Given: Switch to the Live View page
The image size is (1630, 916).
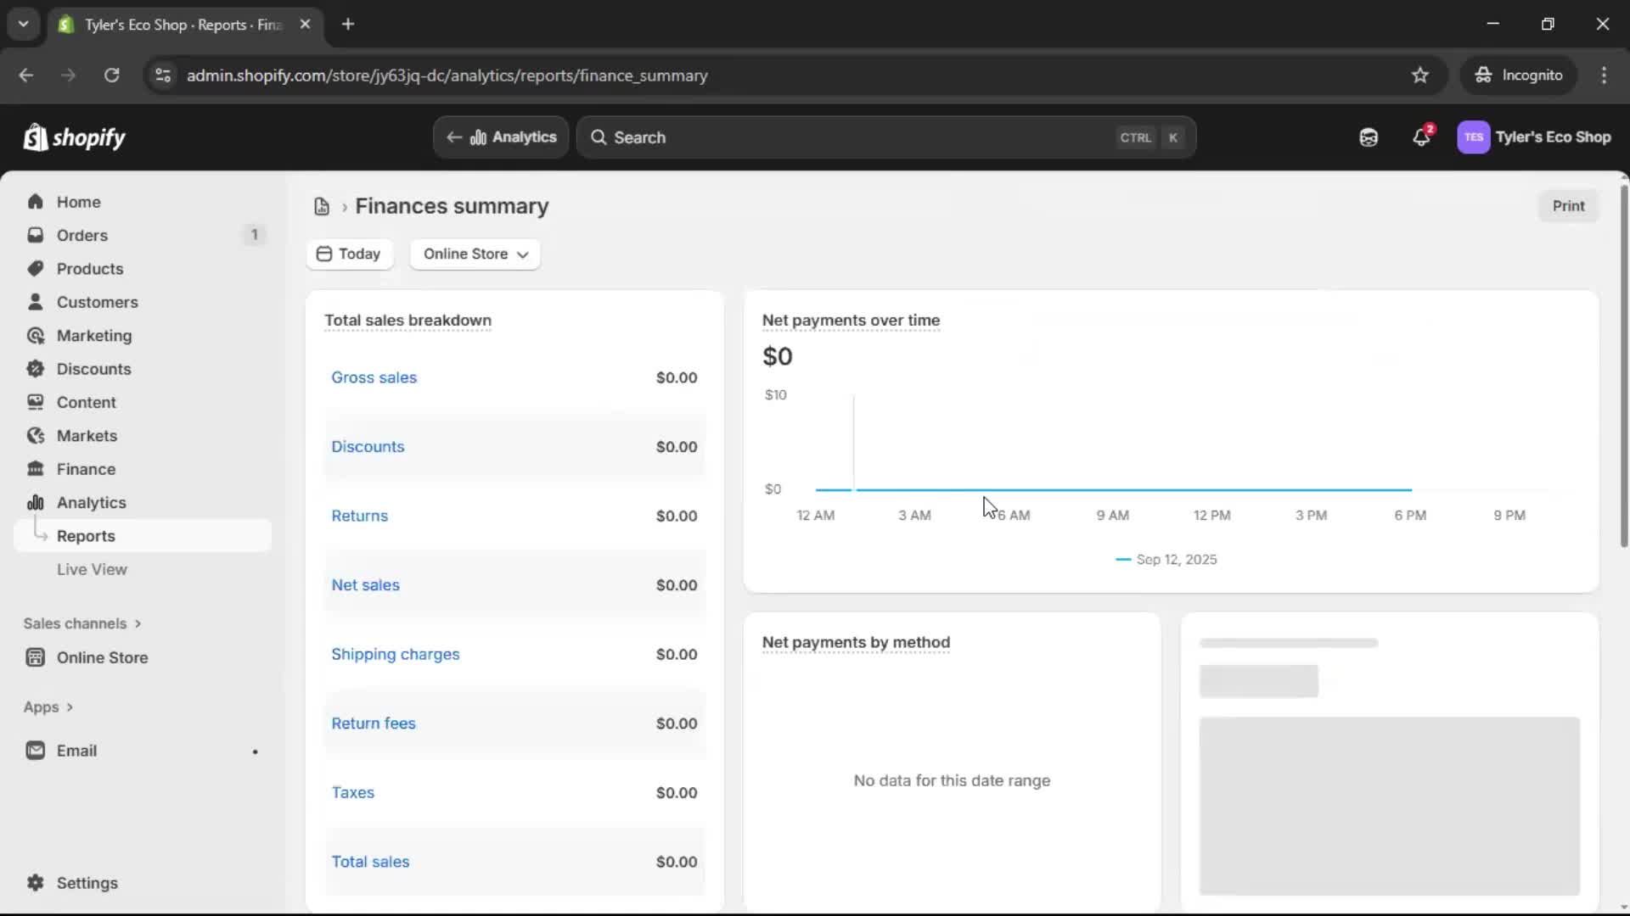Looking at the screenshot, I should point(92,569).
